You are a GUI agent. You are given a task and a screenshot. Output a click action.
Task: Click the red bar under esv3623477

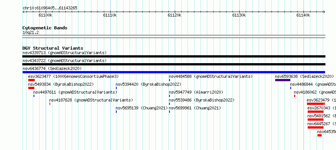pyautogui.click(x=31, y=80)
